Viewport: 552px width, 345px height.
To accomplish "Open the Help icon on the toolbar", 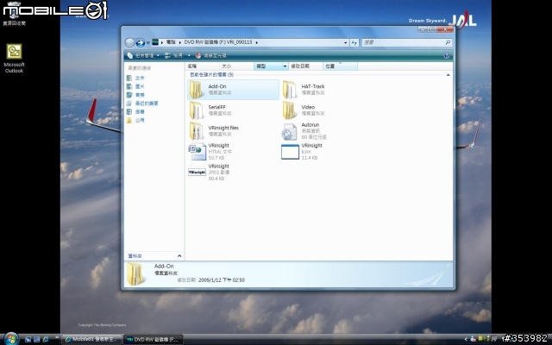I will (x=447, y=55).
